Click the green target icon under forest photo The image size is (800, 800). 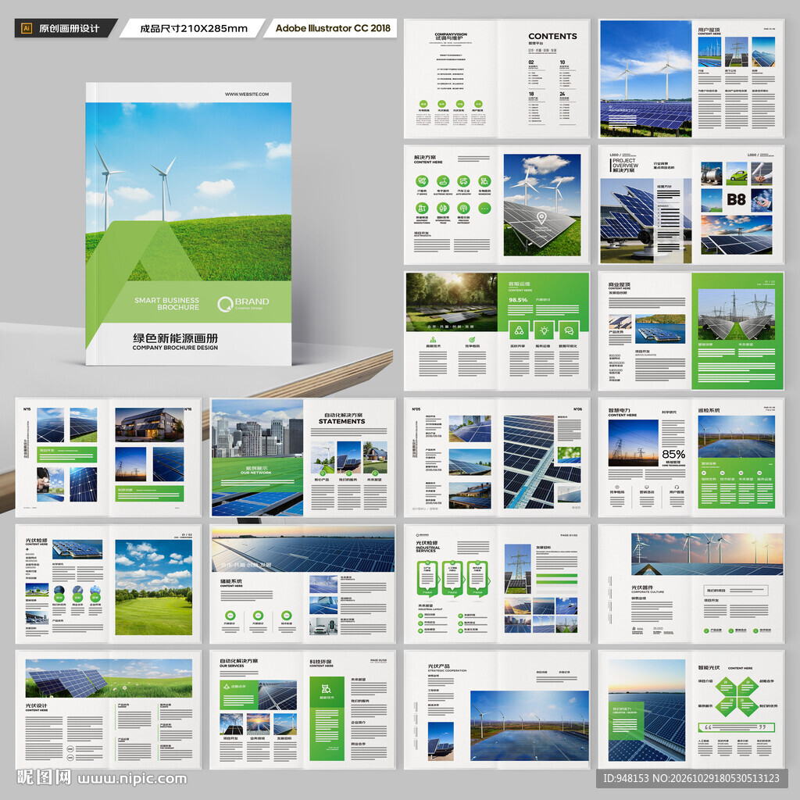[472, 340]
